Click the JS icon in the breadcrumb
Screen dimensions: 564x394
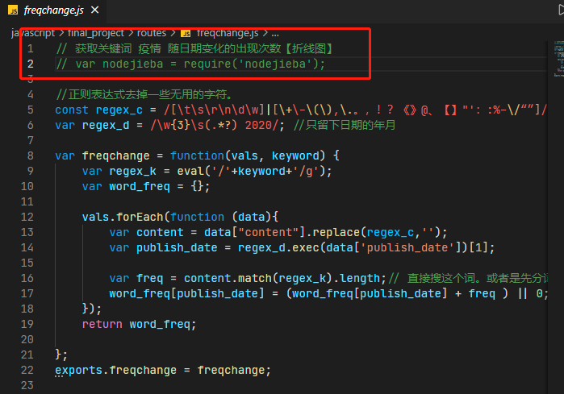click(x=186, y=33)
